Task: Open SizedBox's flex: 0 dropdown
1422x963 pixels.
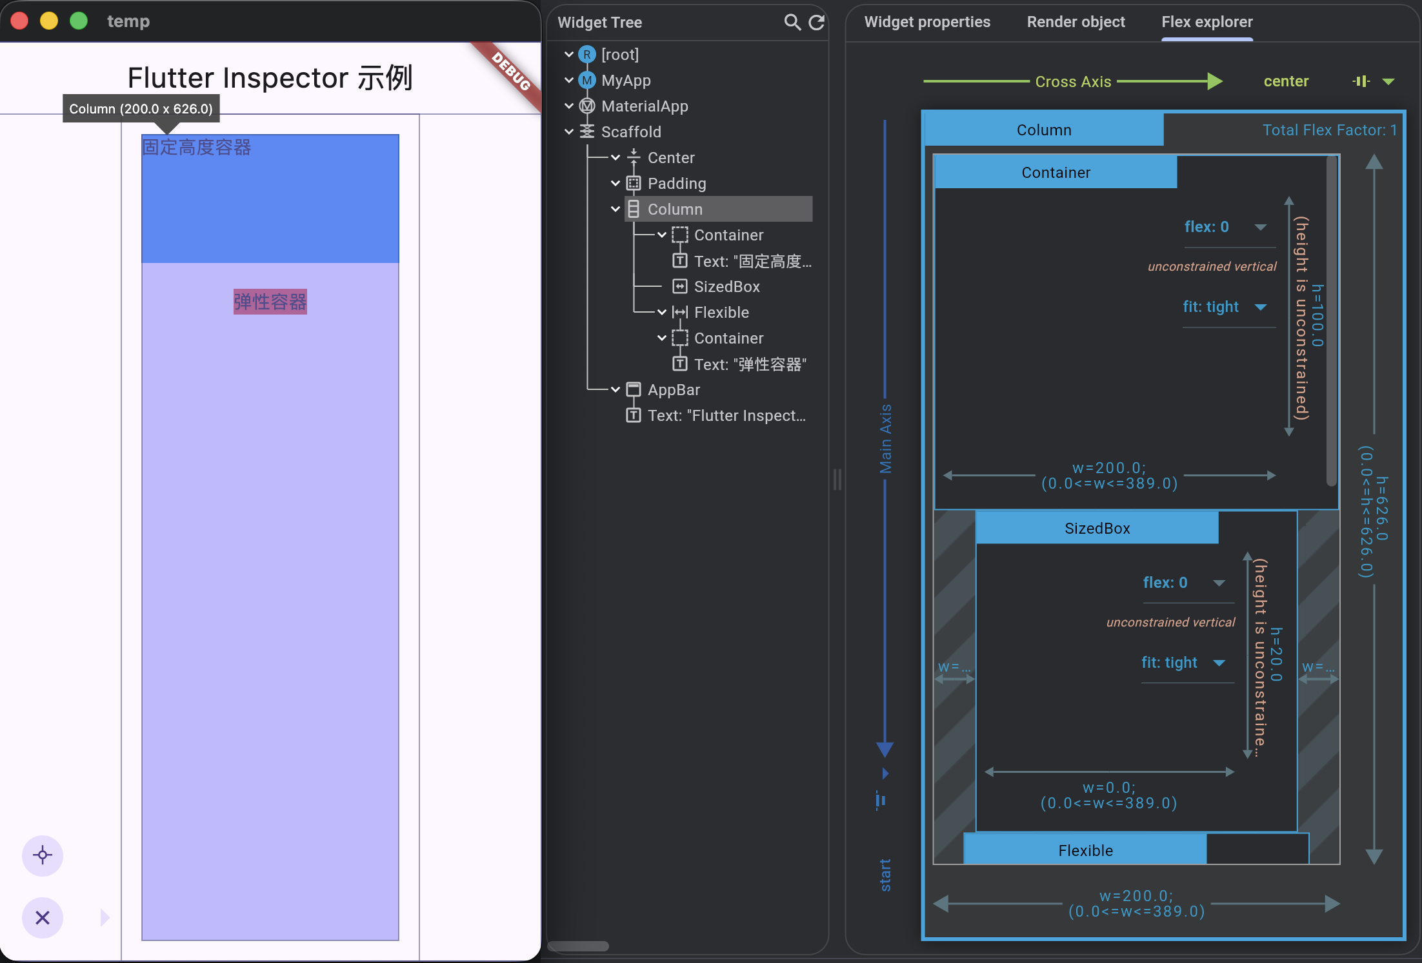Action: tap(1188, 583)
